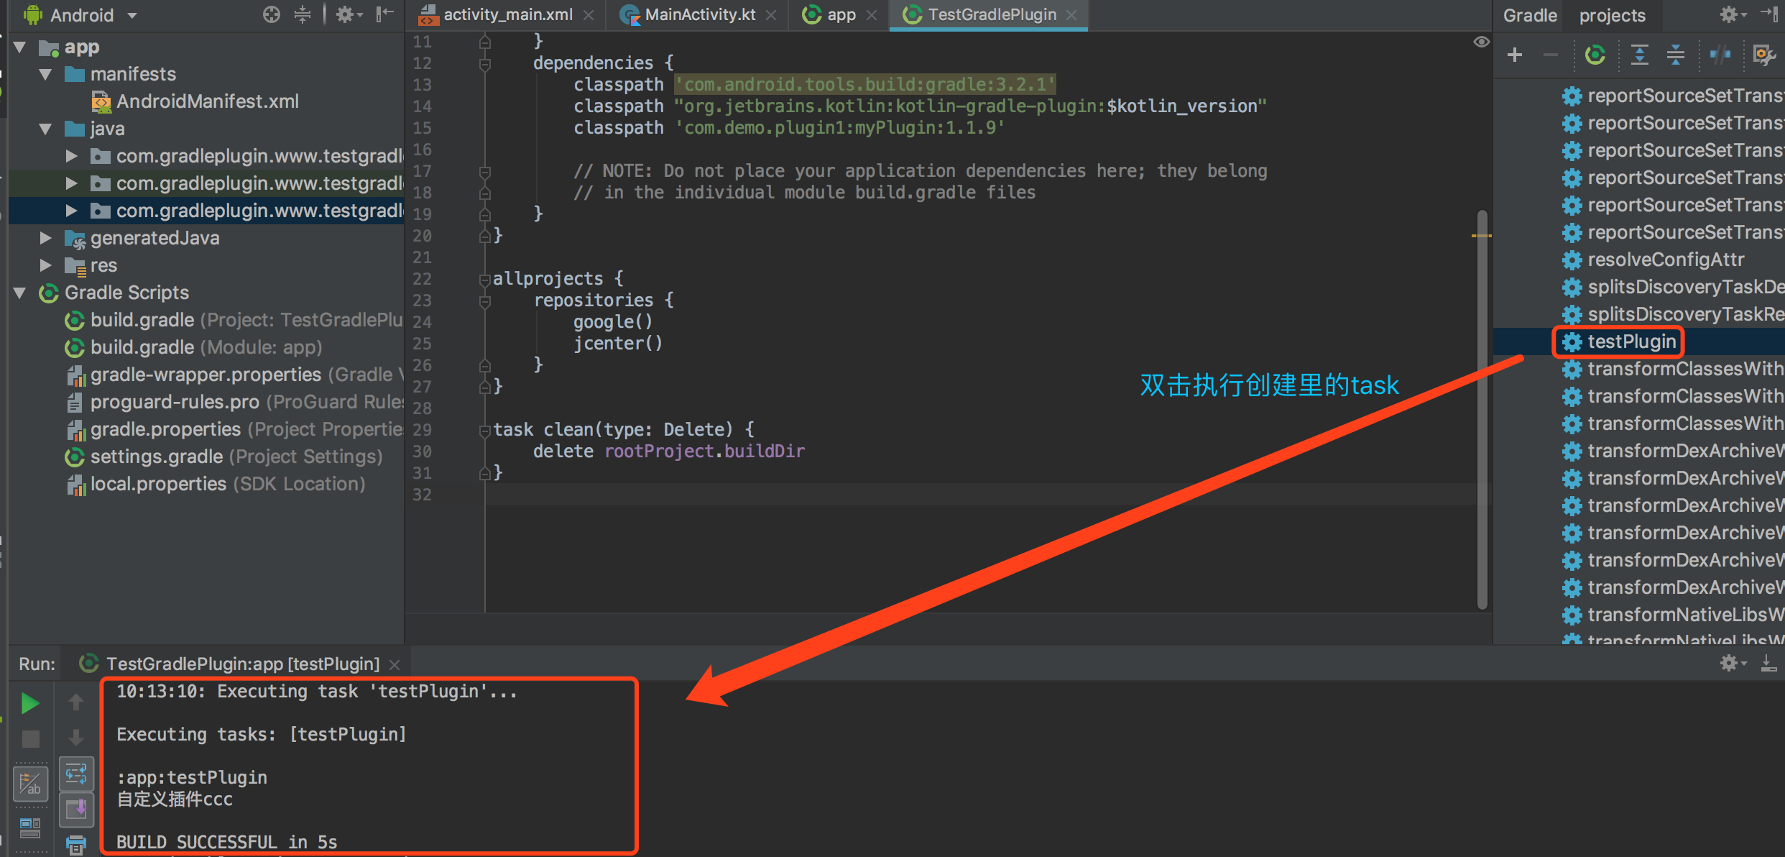Expand all Gradle tree nodes

pos(1639,55)
